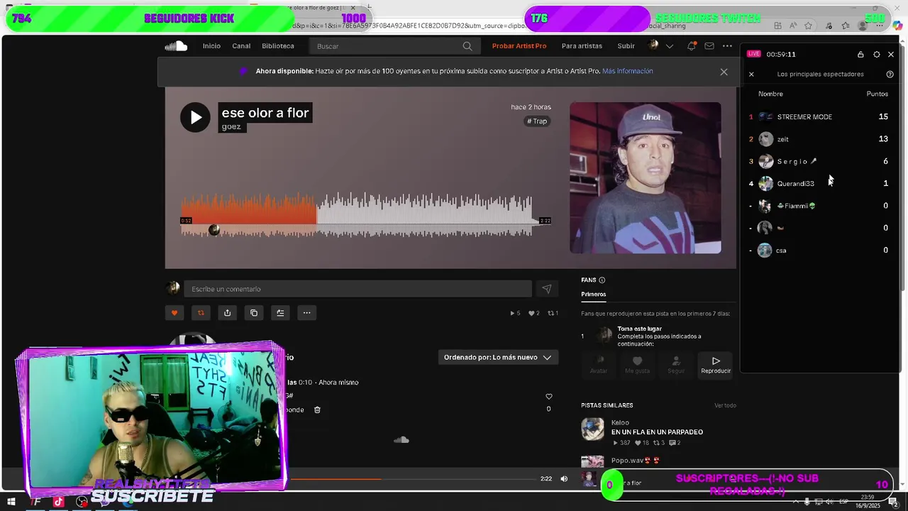Viewport: 908px width, 511px height.
Task: Click Ver todo for similar tracks
Action: [725, 405]
